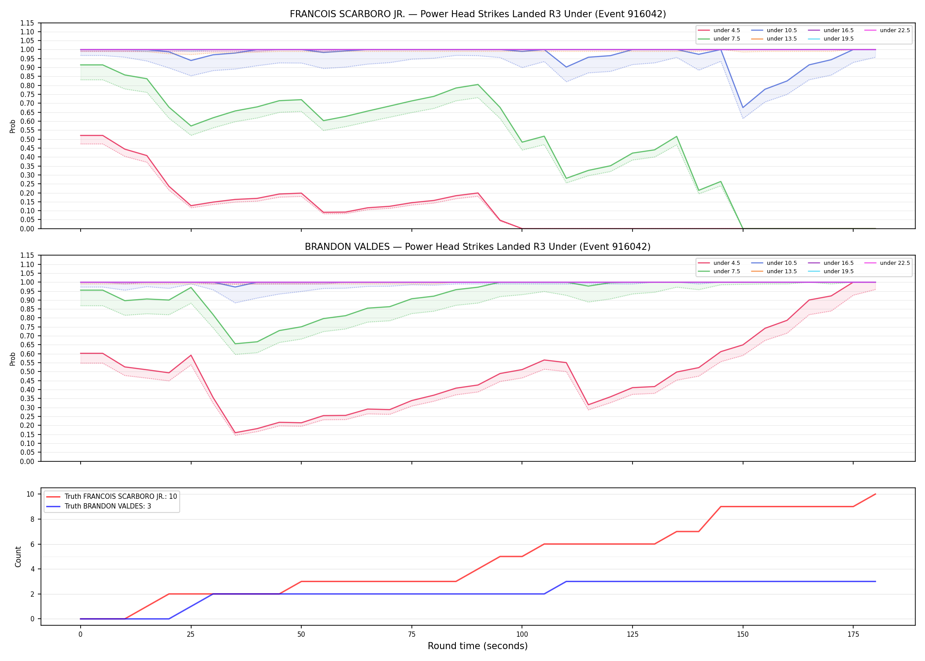Click count axis tick label 4
The image size is (925, 661).
pyautogui.click(x=32, y=569)
